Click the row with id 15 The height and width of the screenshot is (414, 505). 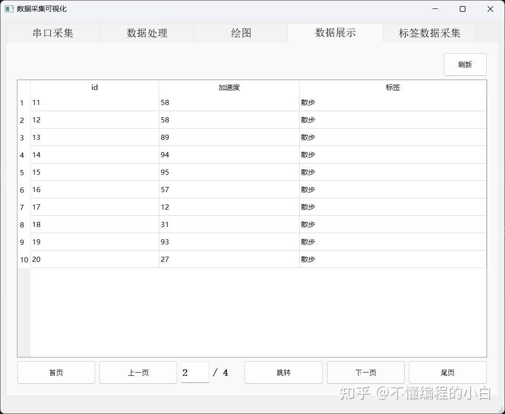pos(94,172)
